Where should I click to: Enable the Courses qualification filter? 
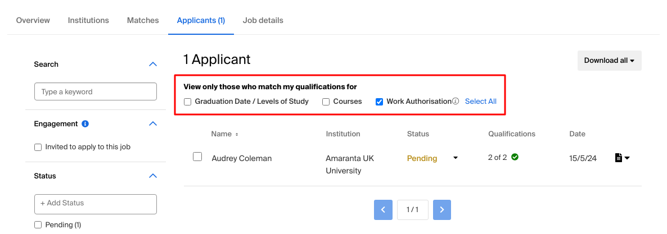pos(326,102)
